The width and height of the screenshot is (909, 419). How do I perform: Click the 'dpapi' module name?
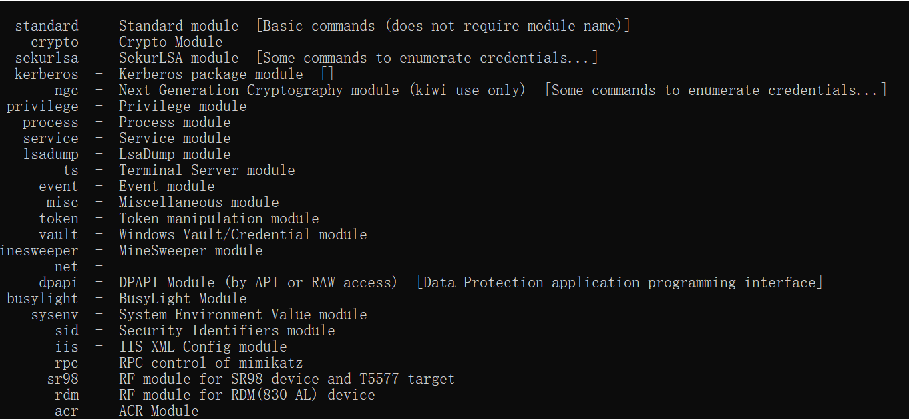pos(59,283)
